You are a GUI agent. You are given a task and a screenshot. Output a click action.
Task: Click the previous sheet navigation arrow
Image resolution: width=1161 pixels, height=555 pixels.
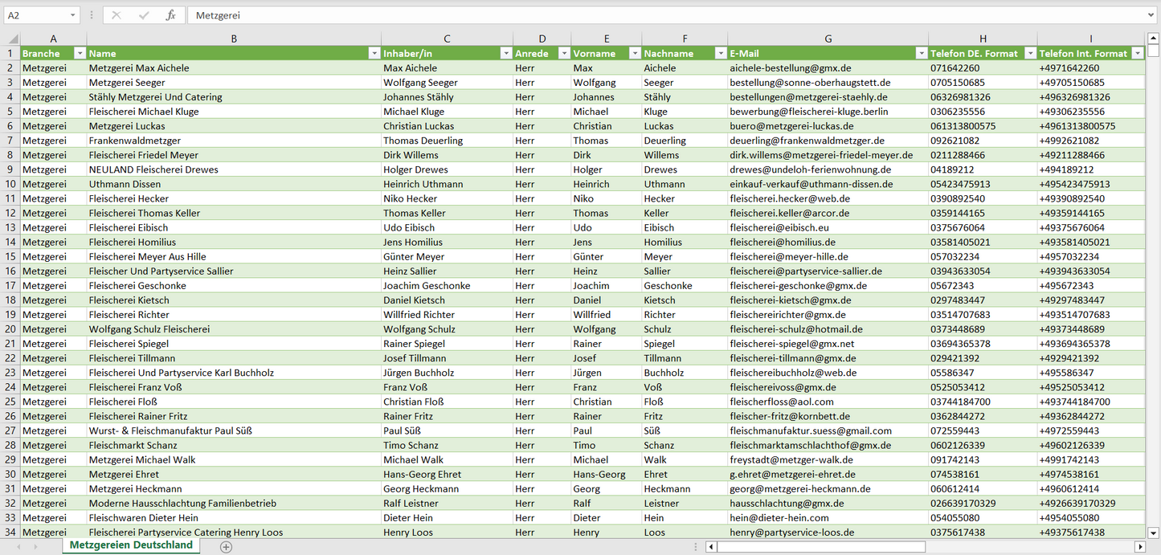(18, 547)
